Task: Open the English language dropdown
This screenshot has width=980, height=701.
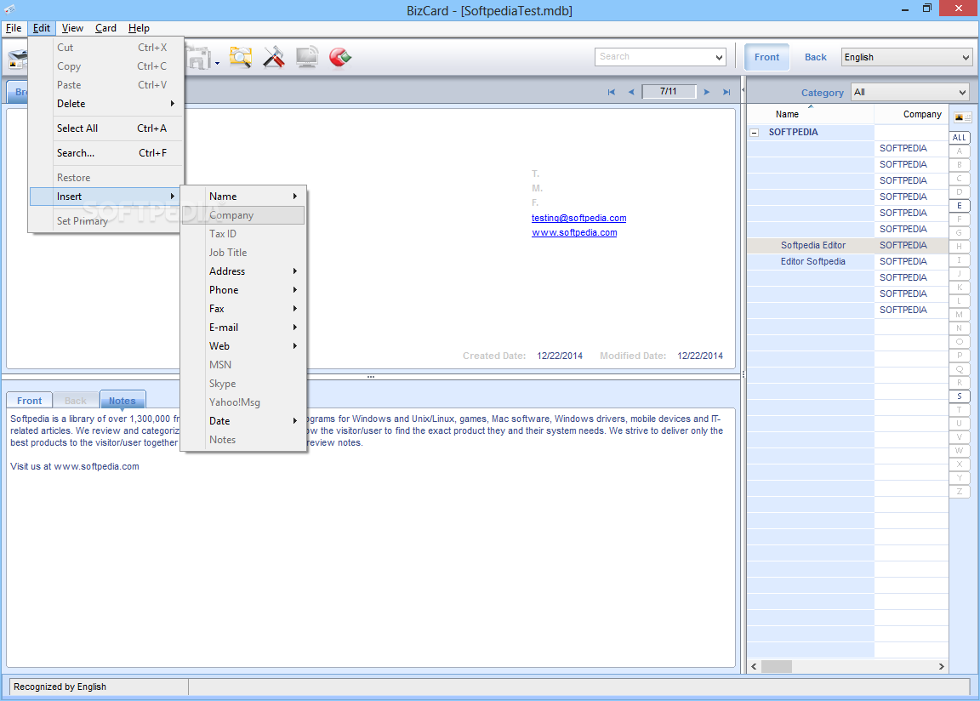Action: click(966, 58)
